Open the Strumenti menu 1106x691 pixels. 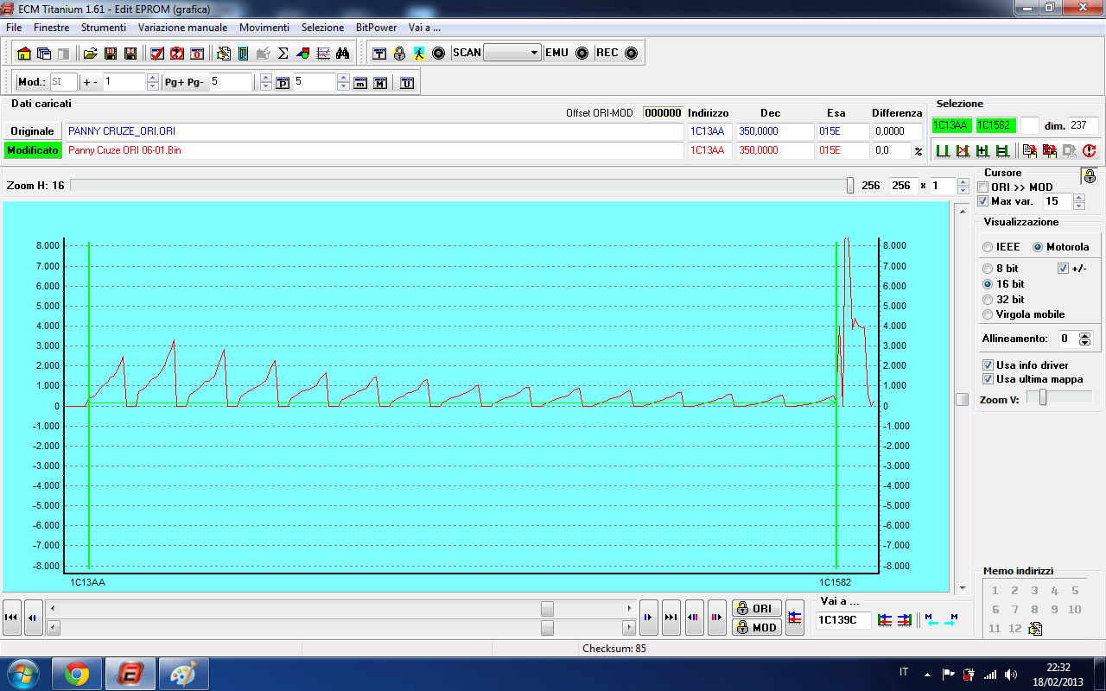pyautogui.click(x=103, y=28)
